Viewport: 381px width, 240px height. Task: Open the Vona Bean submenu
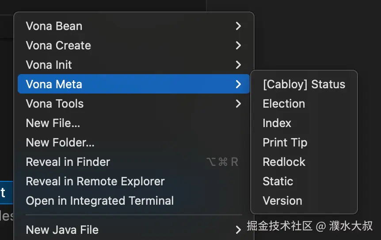point(54,26)
